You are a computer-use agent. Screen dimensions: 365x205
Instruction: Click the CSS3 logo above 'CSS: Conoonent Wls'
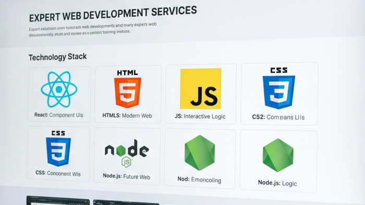pyautogui.click(x=58, y=149)
